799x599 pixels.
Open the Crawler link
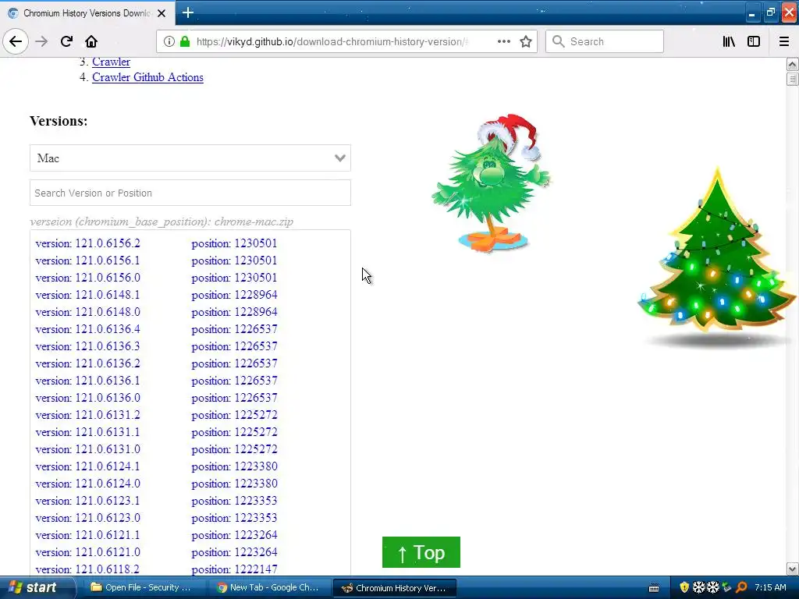click(x=111, y=62)
